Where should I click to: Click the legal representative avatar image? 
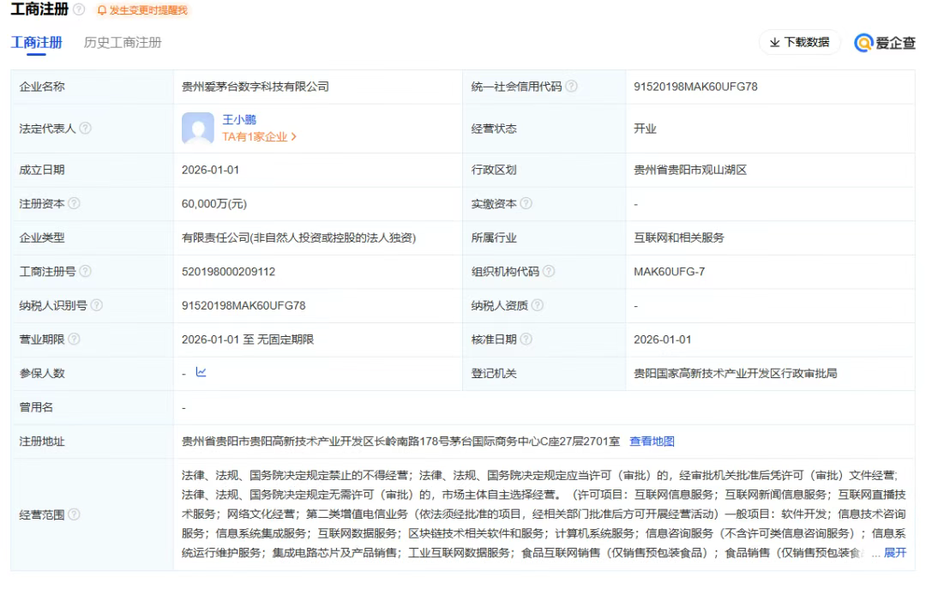point(198,129)
